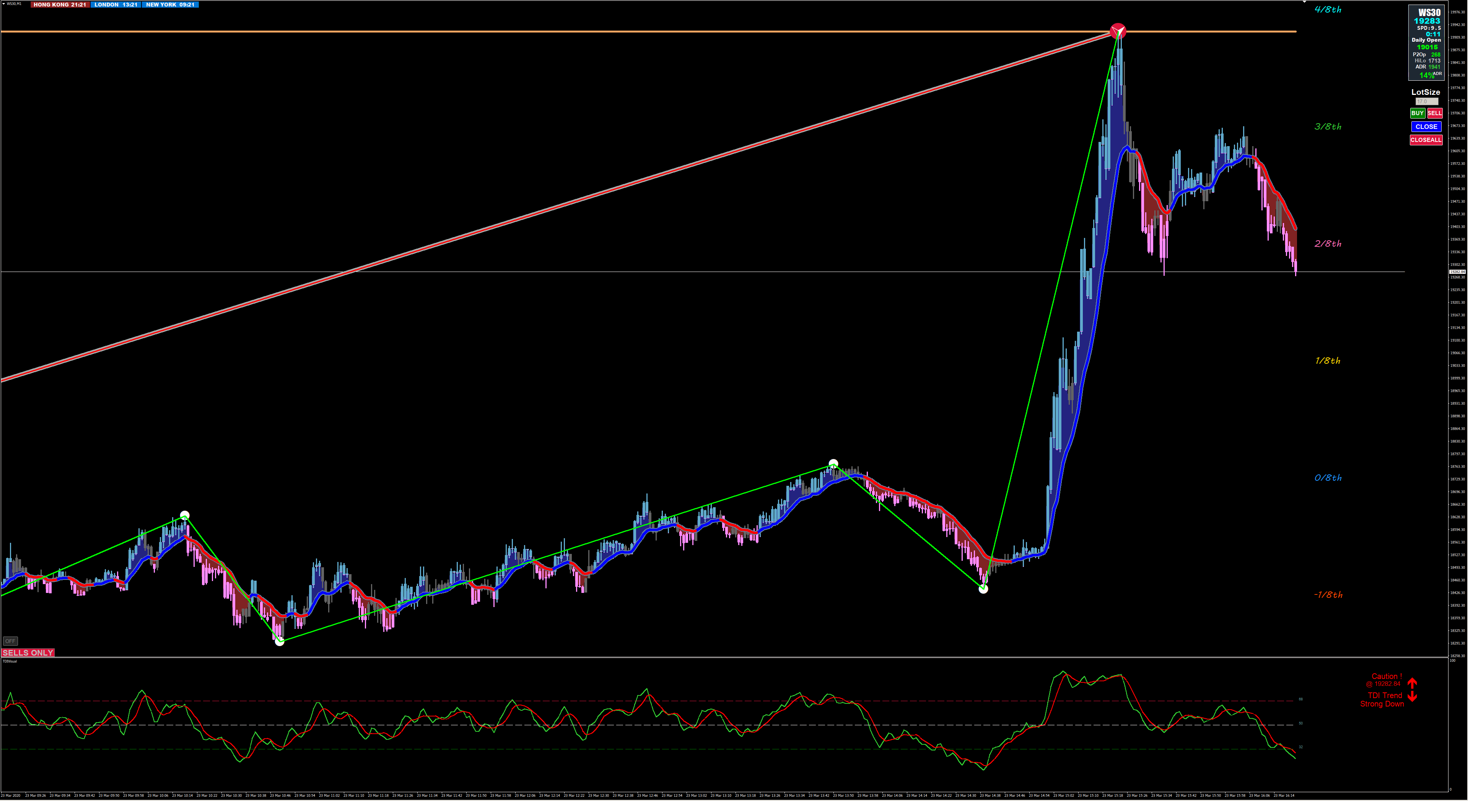Click the current price tag on price axis
Viewport: 1468px width, 801px height.
coord(1457,272)
